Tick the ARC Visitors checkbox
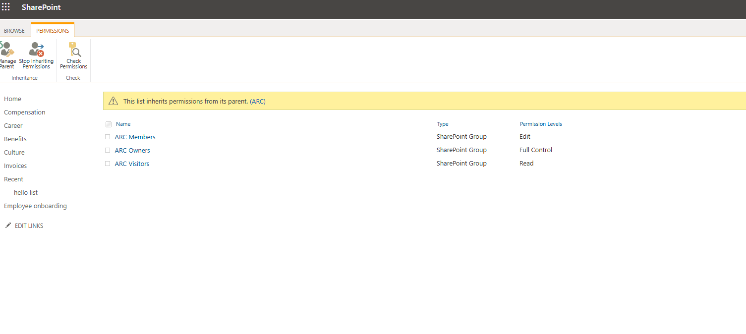Image resolution: width=746 pixels, height=334 pixels. (108, 164)
